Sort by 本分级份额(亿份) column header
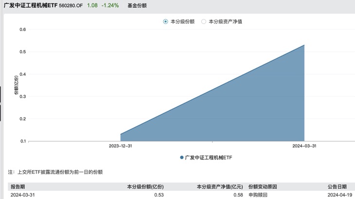This screenshot has width=355, height=199. (x=145, y=187)
